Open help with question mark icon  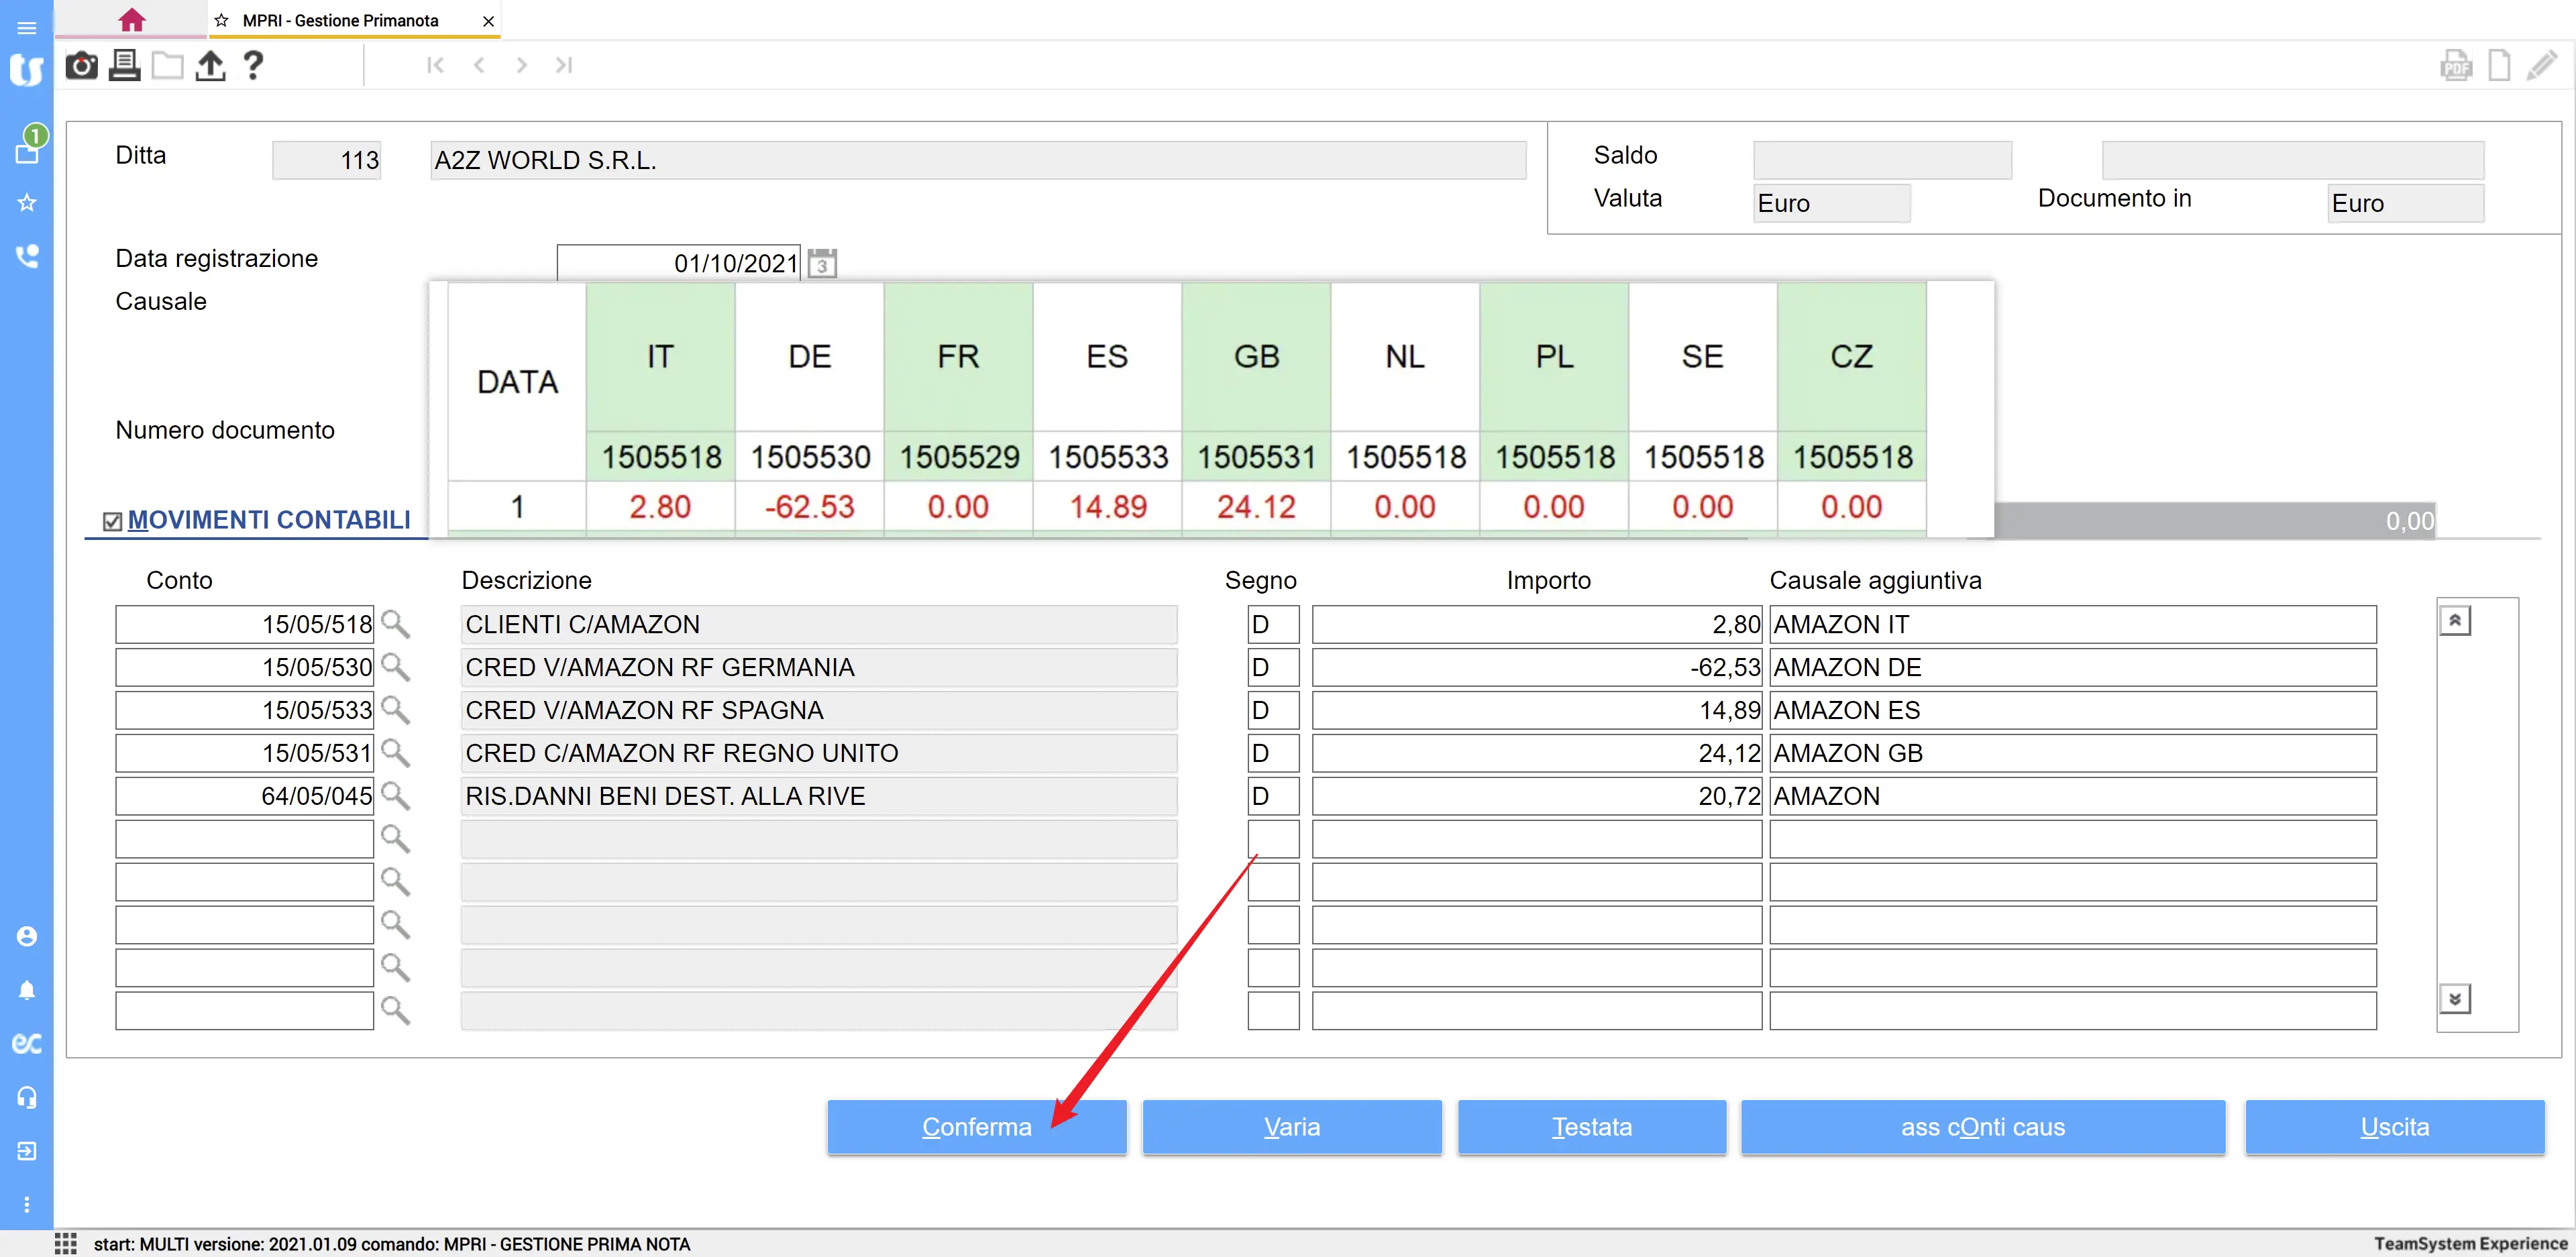click(253, 66)
